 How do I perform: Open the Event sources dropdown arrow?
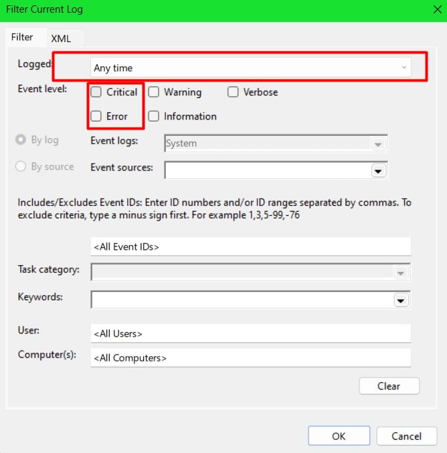tap(378, 171)
